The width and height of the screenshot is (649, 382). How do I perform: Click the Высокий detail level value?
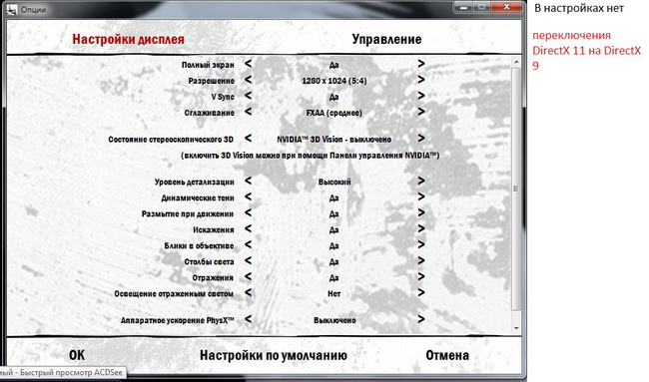tap(334, 182)
